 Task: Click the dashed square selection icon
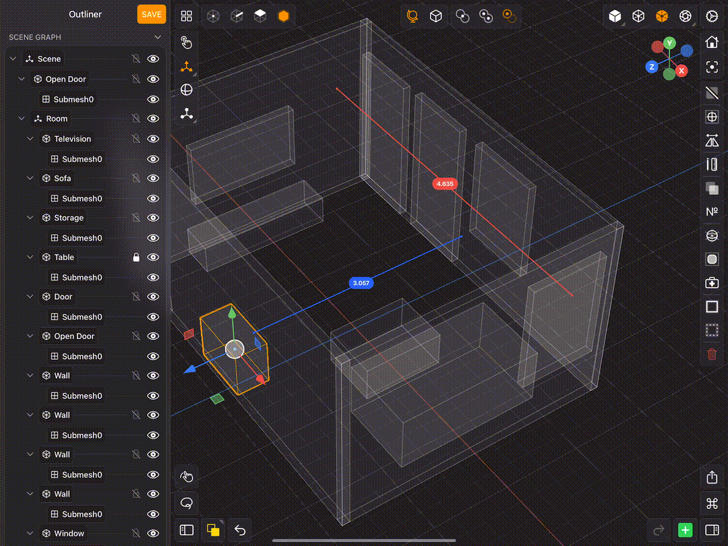click(x=712, y=330)
